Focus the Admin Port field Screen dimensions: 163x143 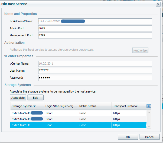pyautogui.click(x=95, y=28)
